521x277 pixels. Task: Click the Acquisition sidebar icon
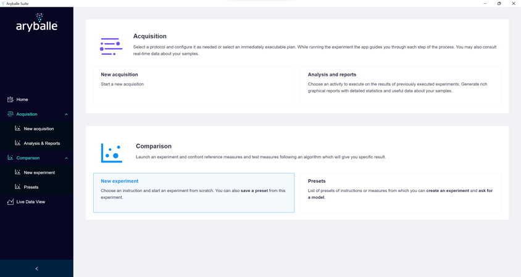click(x=10, y=114)
